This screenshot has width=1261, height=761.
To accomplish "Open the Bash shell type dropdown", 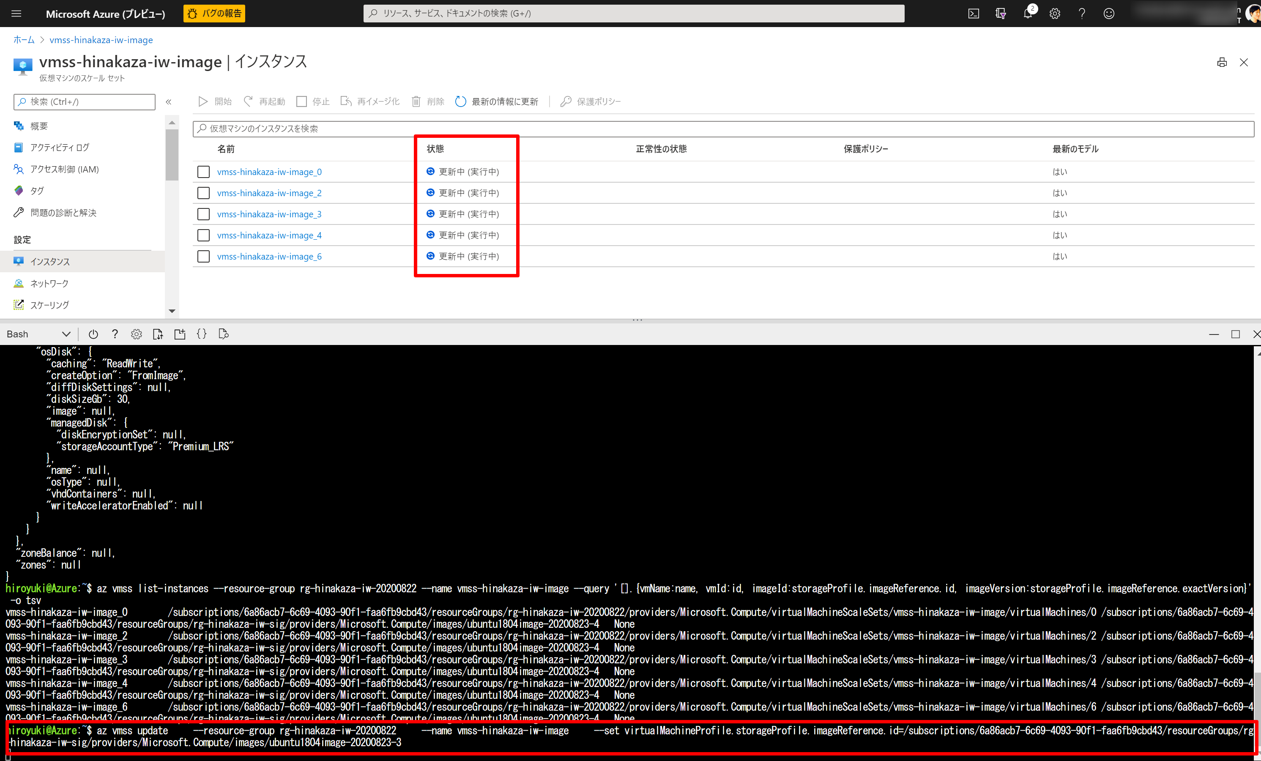I will point(38,334).
